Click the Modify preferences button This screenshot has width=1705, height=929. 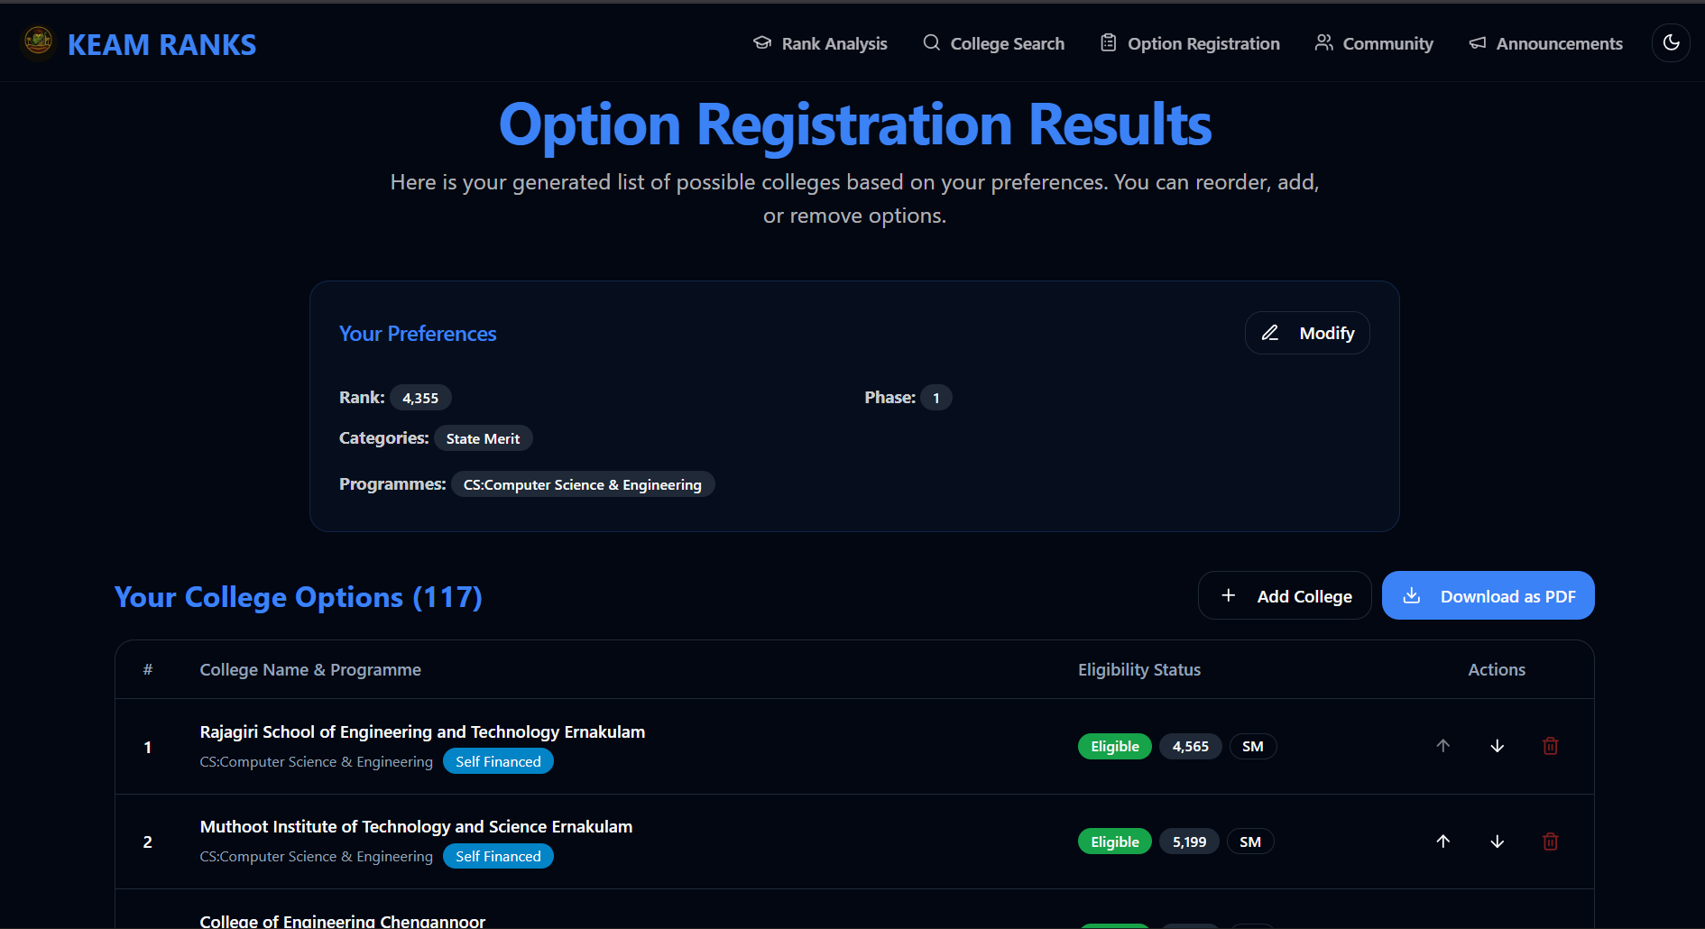click(x=1306, y=332)
